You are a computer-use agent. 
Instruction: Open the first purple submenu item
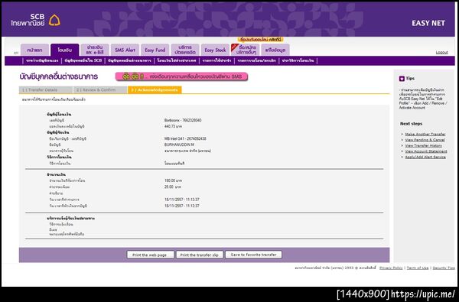[42, 60]
